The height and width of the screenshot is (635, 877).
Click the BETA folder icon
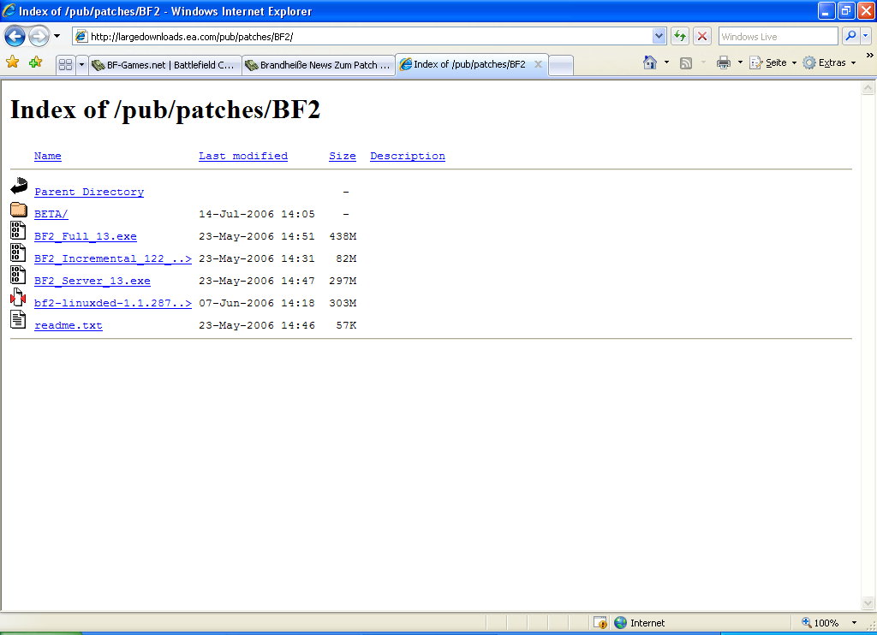(19, 210)
